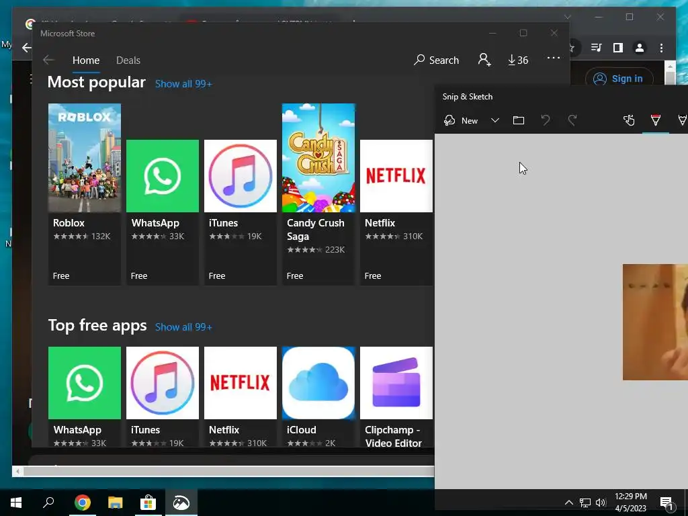
Task: Undo in Snip & Sketch
Action: coord(546,120)
